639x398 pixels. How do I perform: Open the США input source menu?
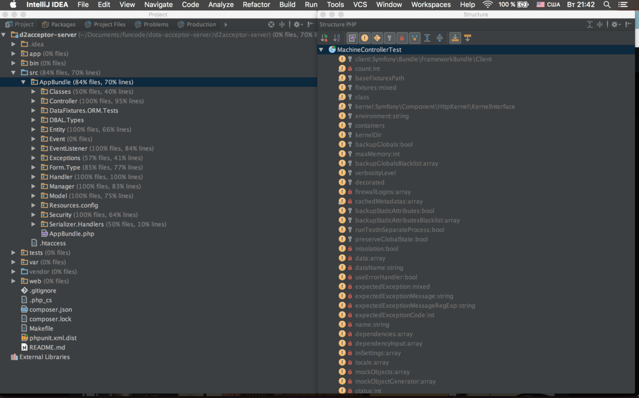point(548,4)
